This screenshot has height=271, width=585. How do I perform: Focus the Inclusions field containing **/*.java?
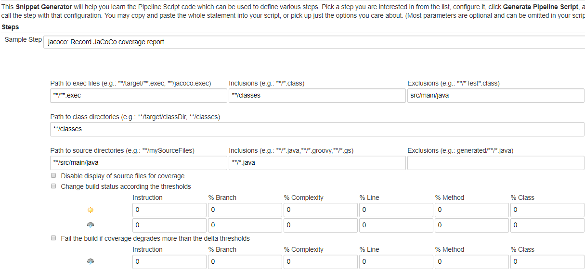[317, 162]
